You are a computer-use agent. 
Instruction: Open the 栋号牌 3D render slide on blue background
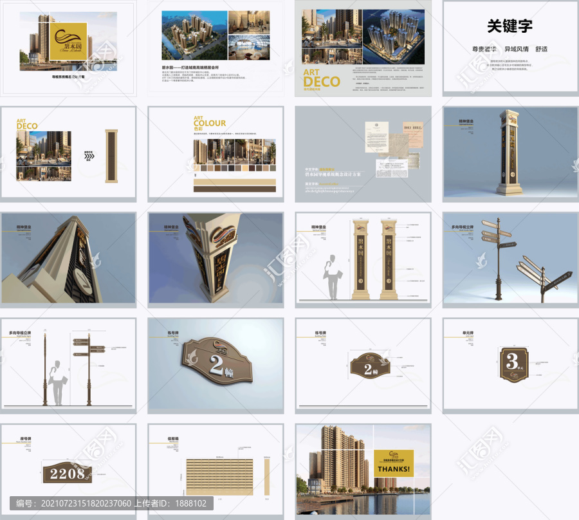pyautogui.click(x=216, y=366)
